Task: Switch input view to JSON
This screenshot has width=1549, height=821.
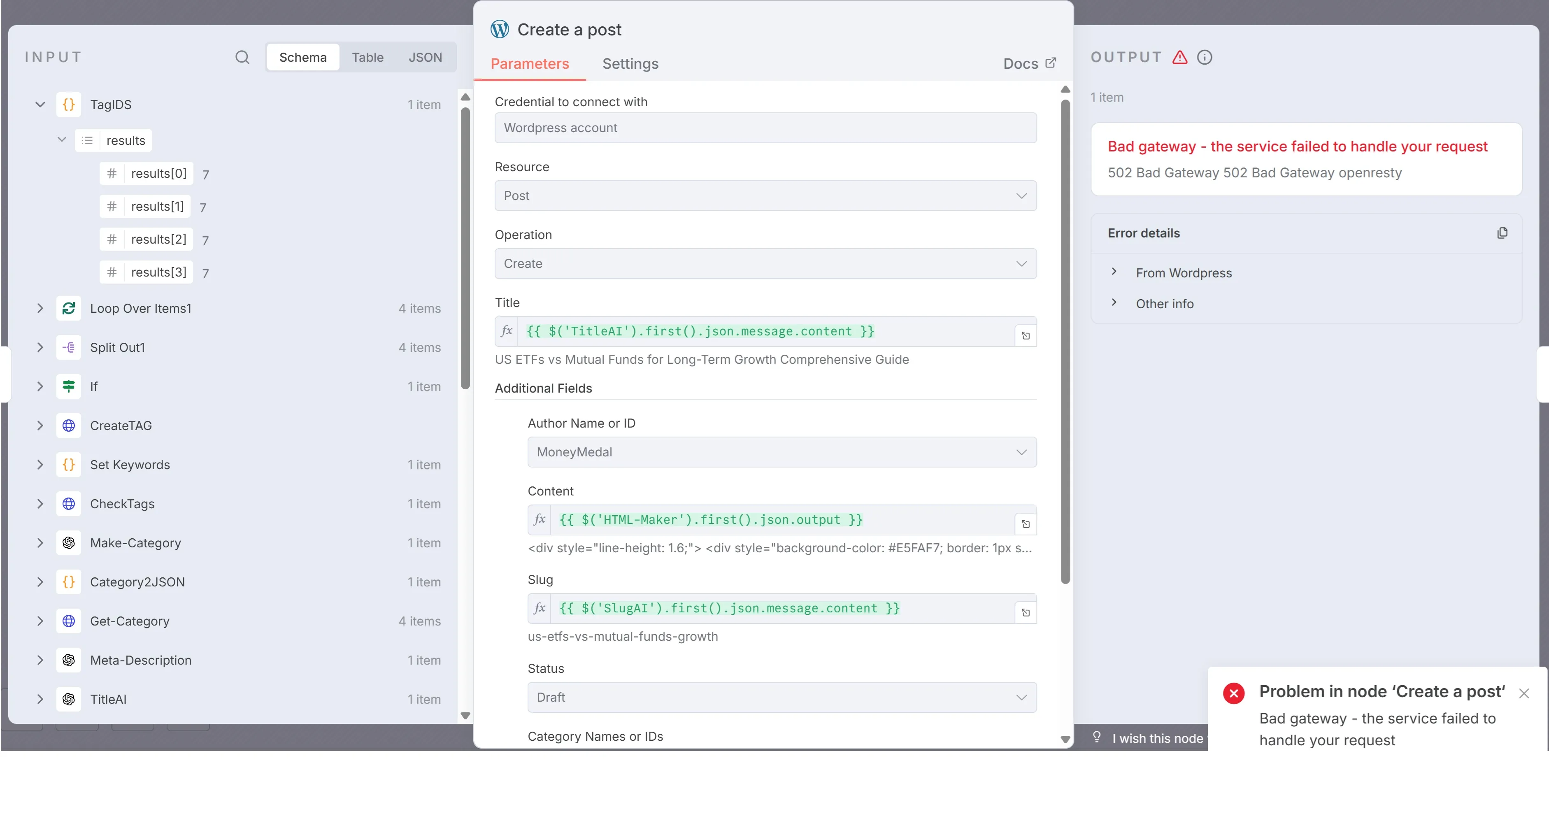Action: [425, 57]
